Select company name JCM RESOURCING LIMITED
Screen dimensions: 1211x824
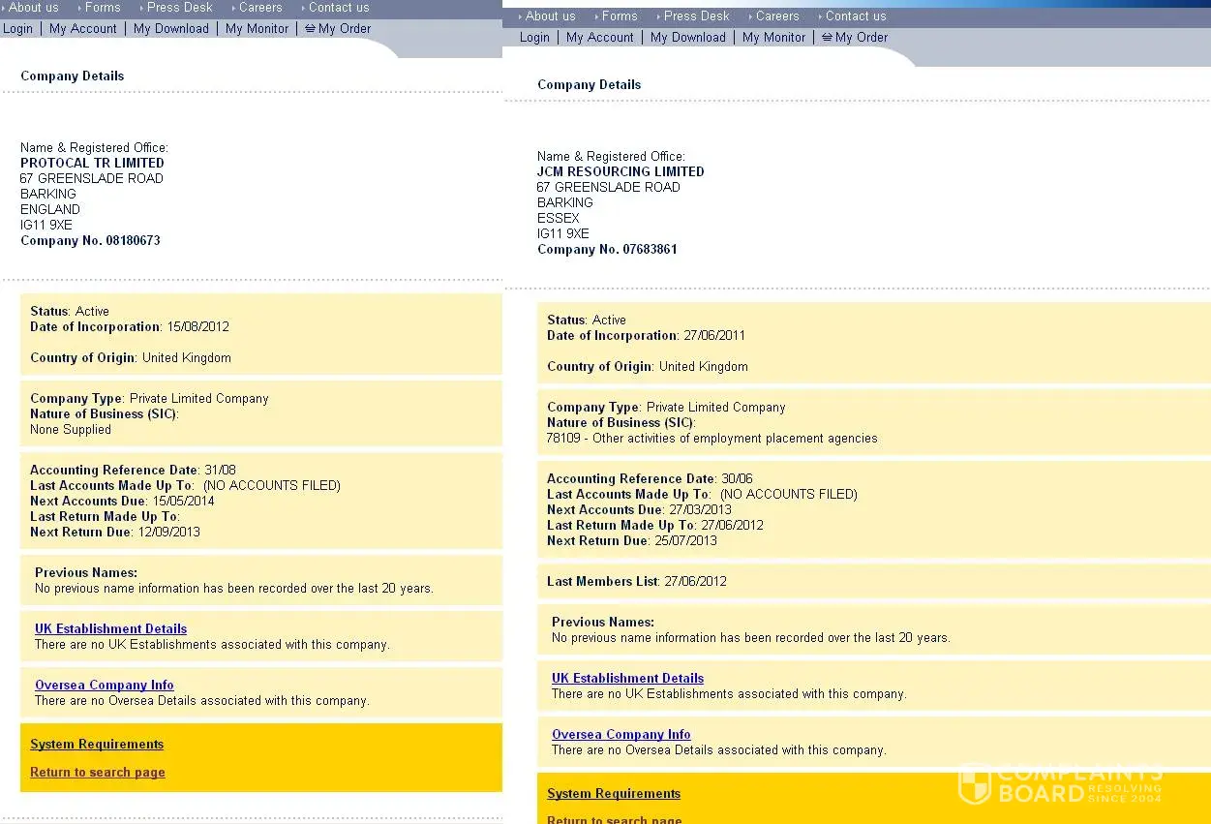pyautogui.click(x=621, y=172)
